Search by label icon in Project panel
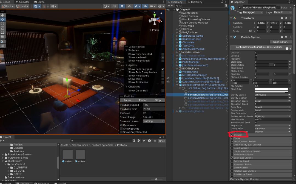 click(x=144, y=141)
